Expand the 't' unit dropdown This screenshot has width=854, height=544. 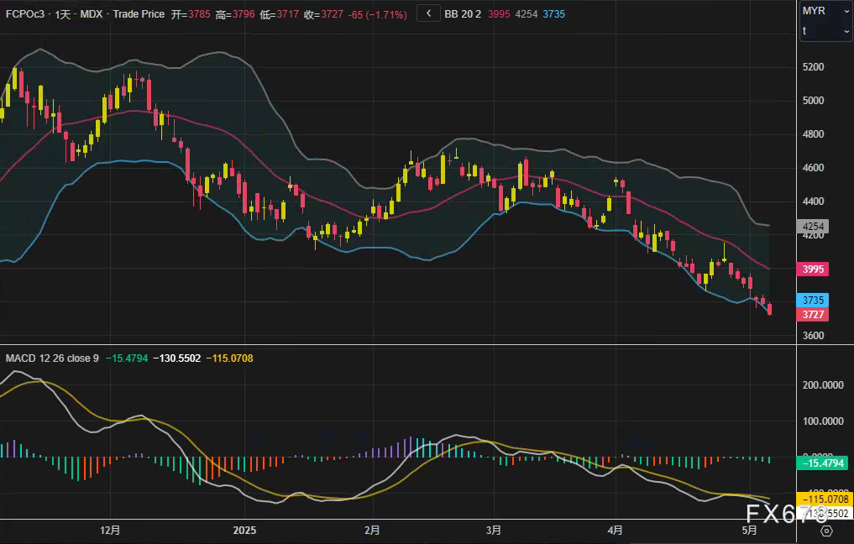825,31
